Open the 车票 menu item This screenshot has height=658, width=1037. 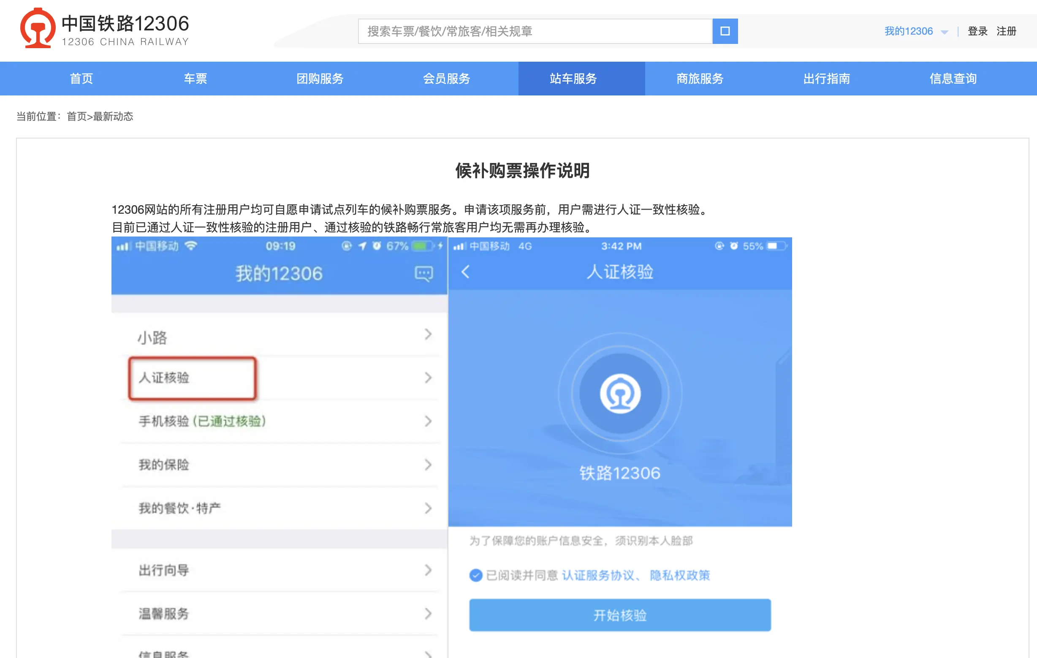click(x=195, y=79)
